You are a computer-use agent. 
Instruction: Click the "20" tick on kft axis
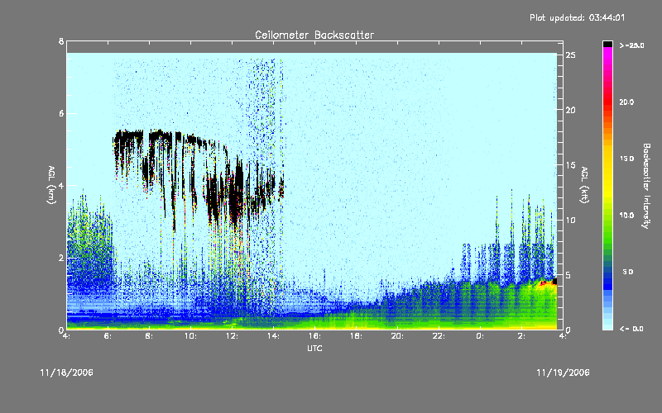(570, 110)
